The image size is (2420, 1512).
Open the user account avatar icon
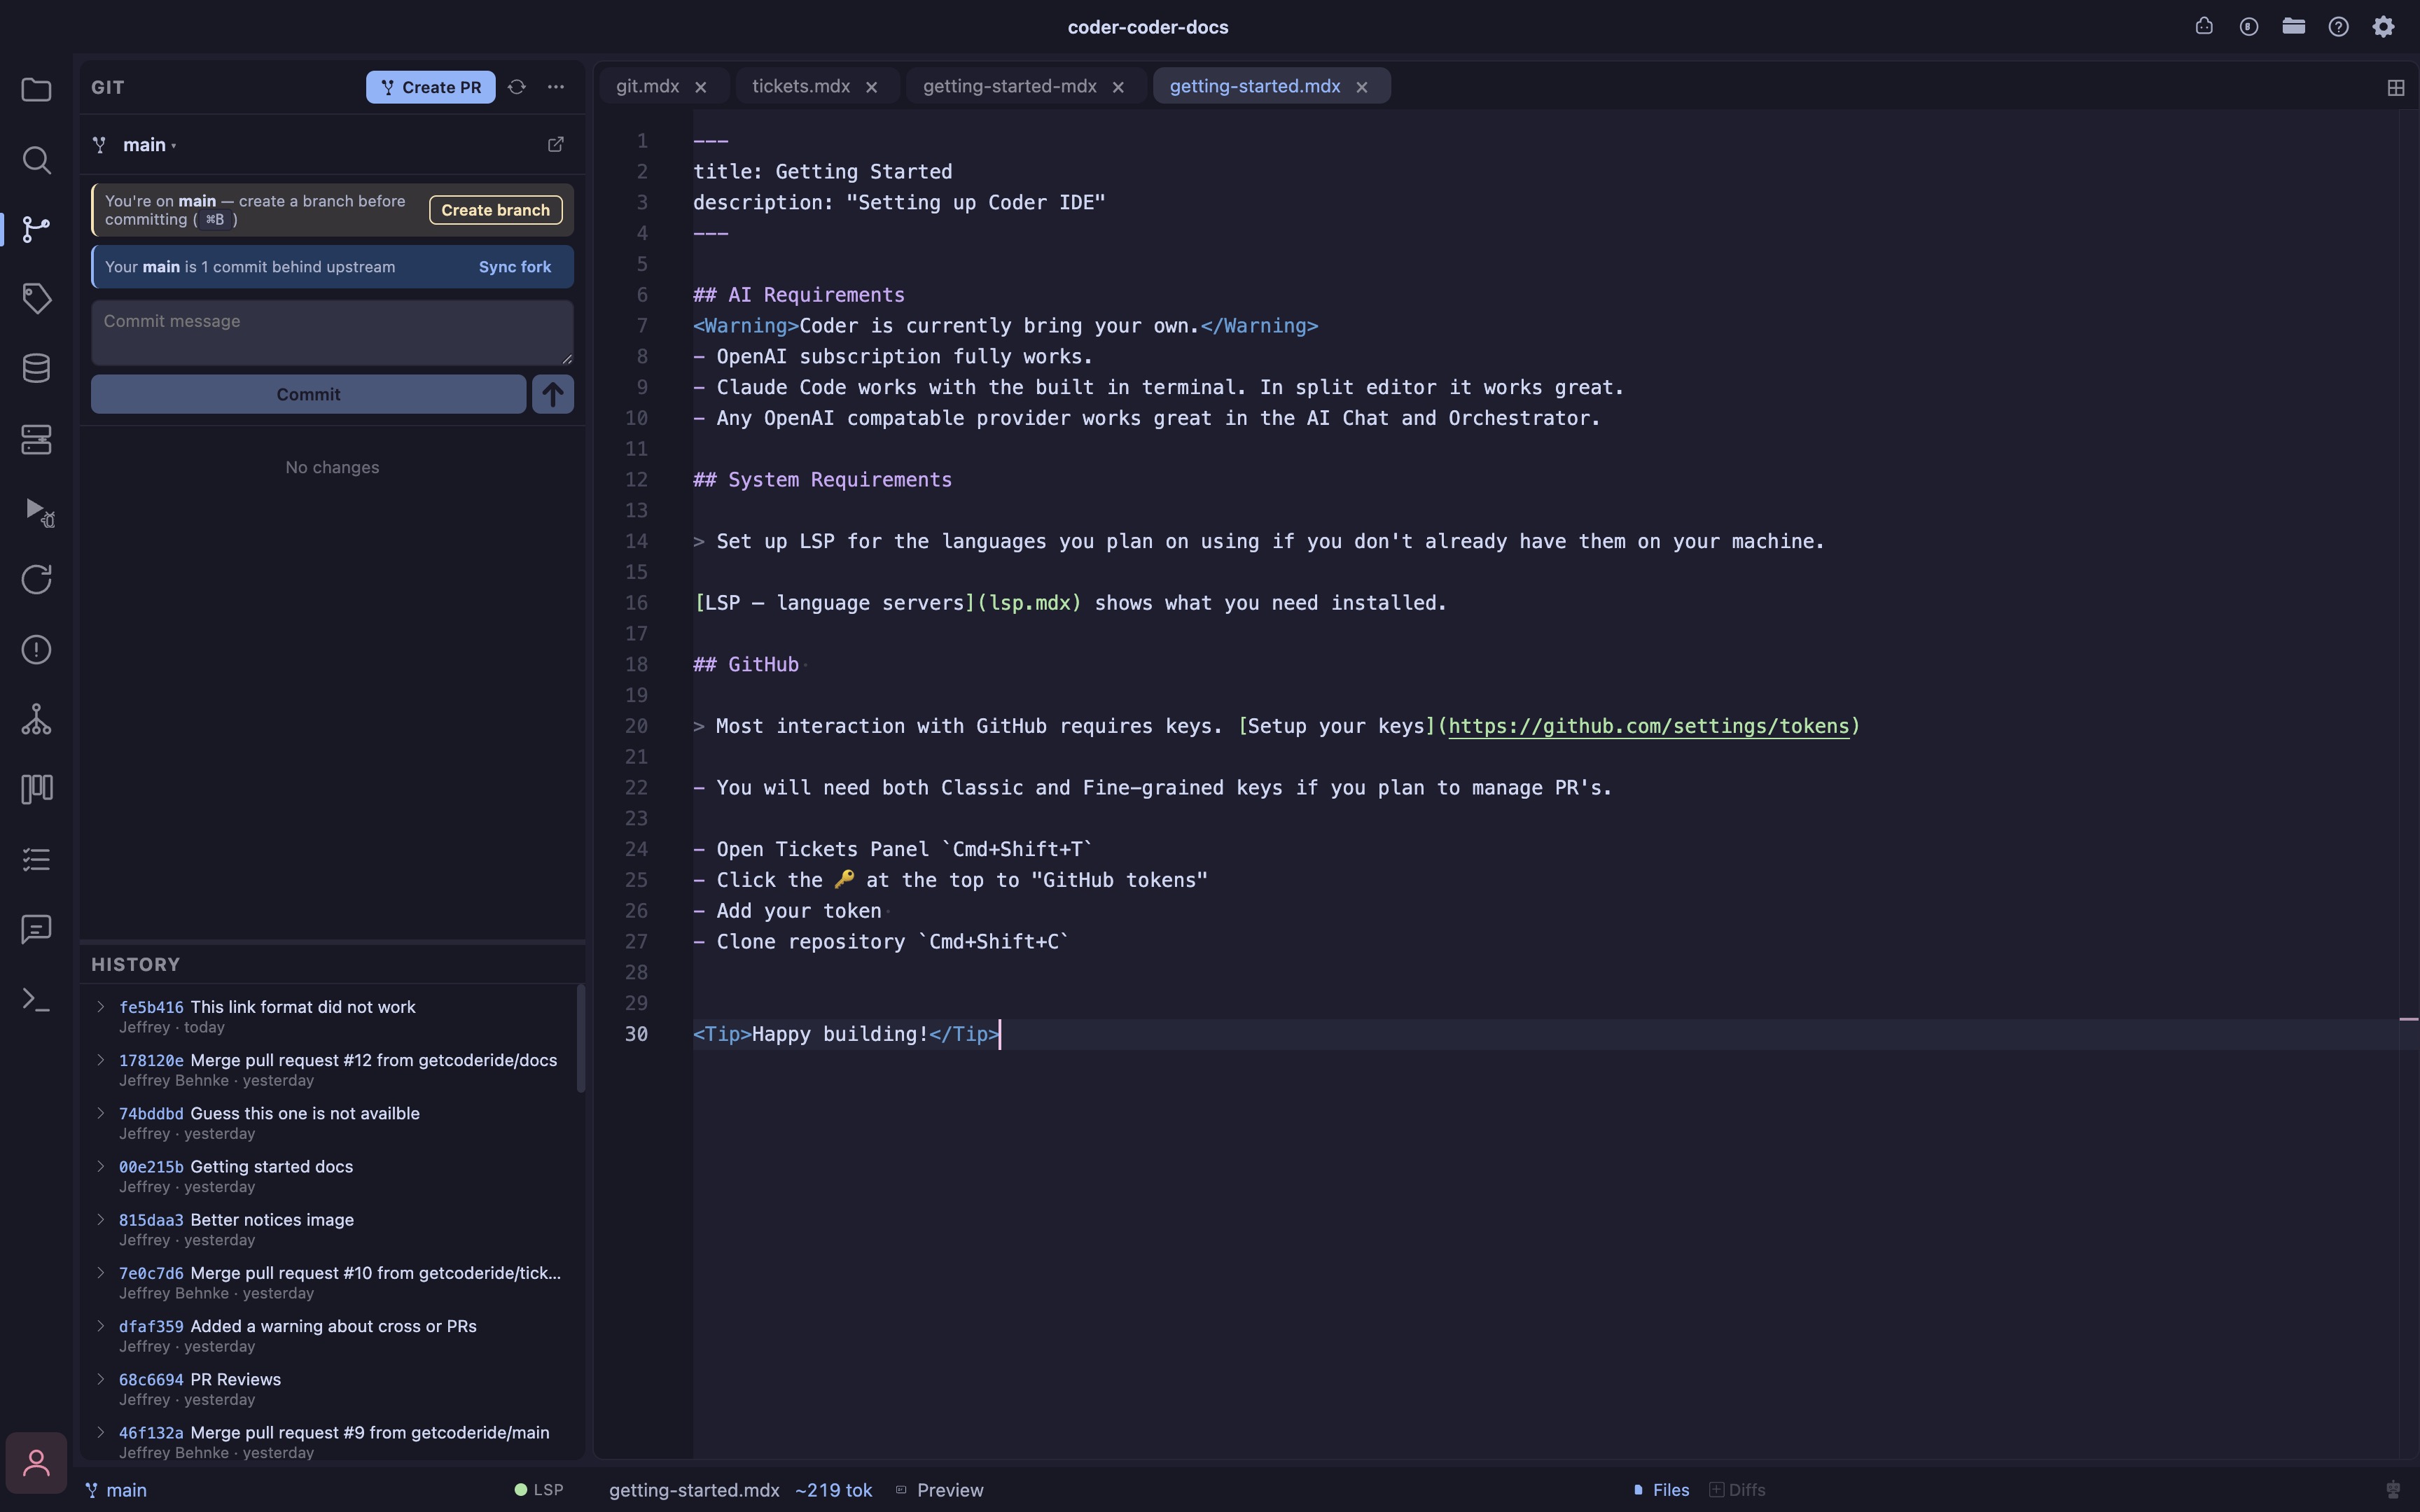(36, 1462)
